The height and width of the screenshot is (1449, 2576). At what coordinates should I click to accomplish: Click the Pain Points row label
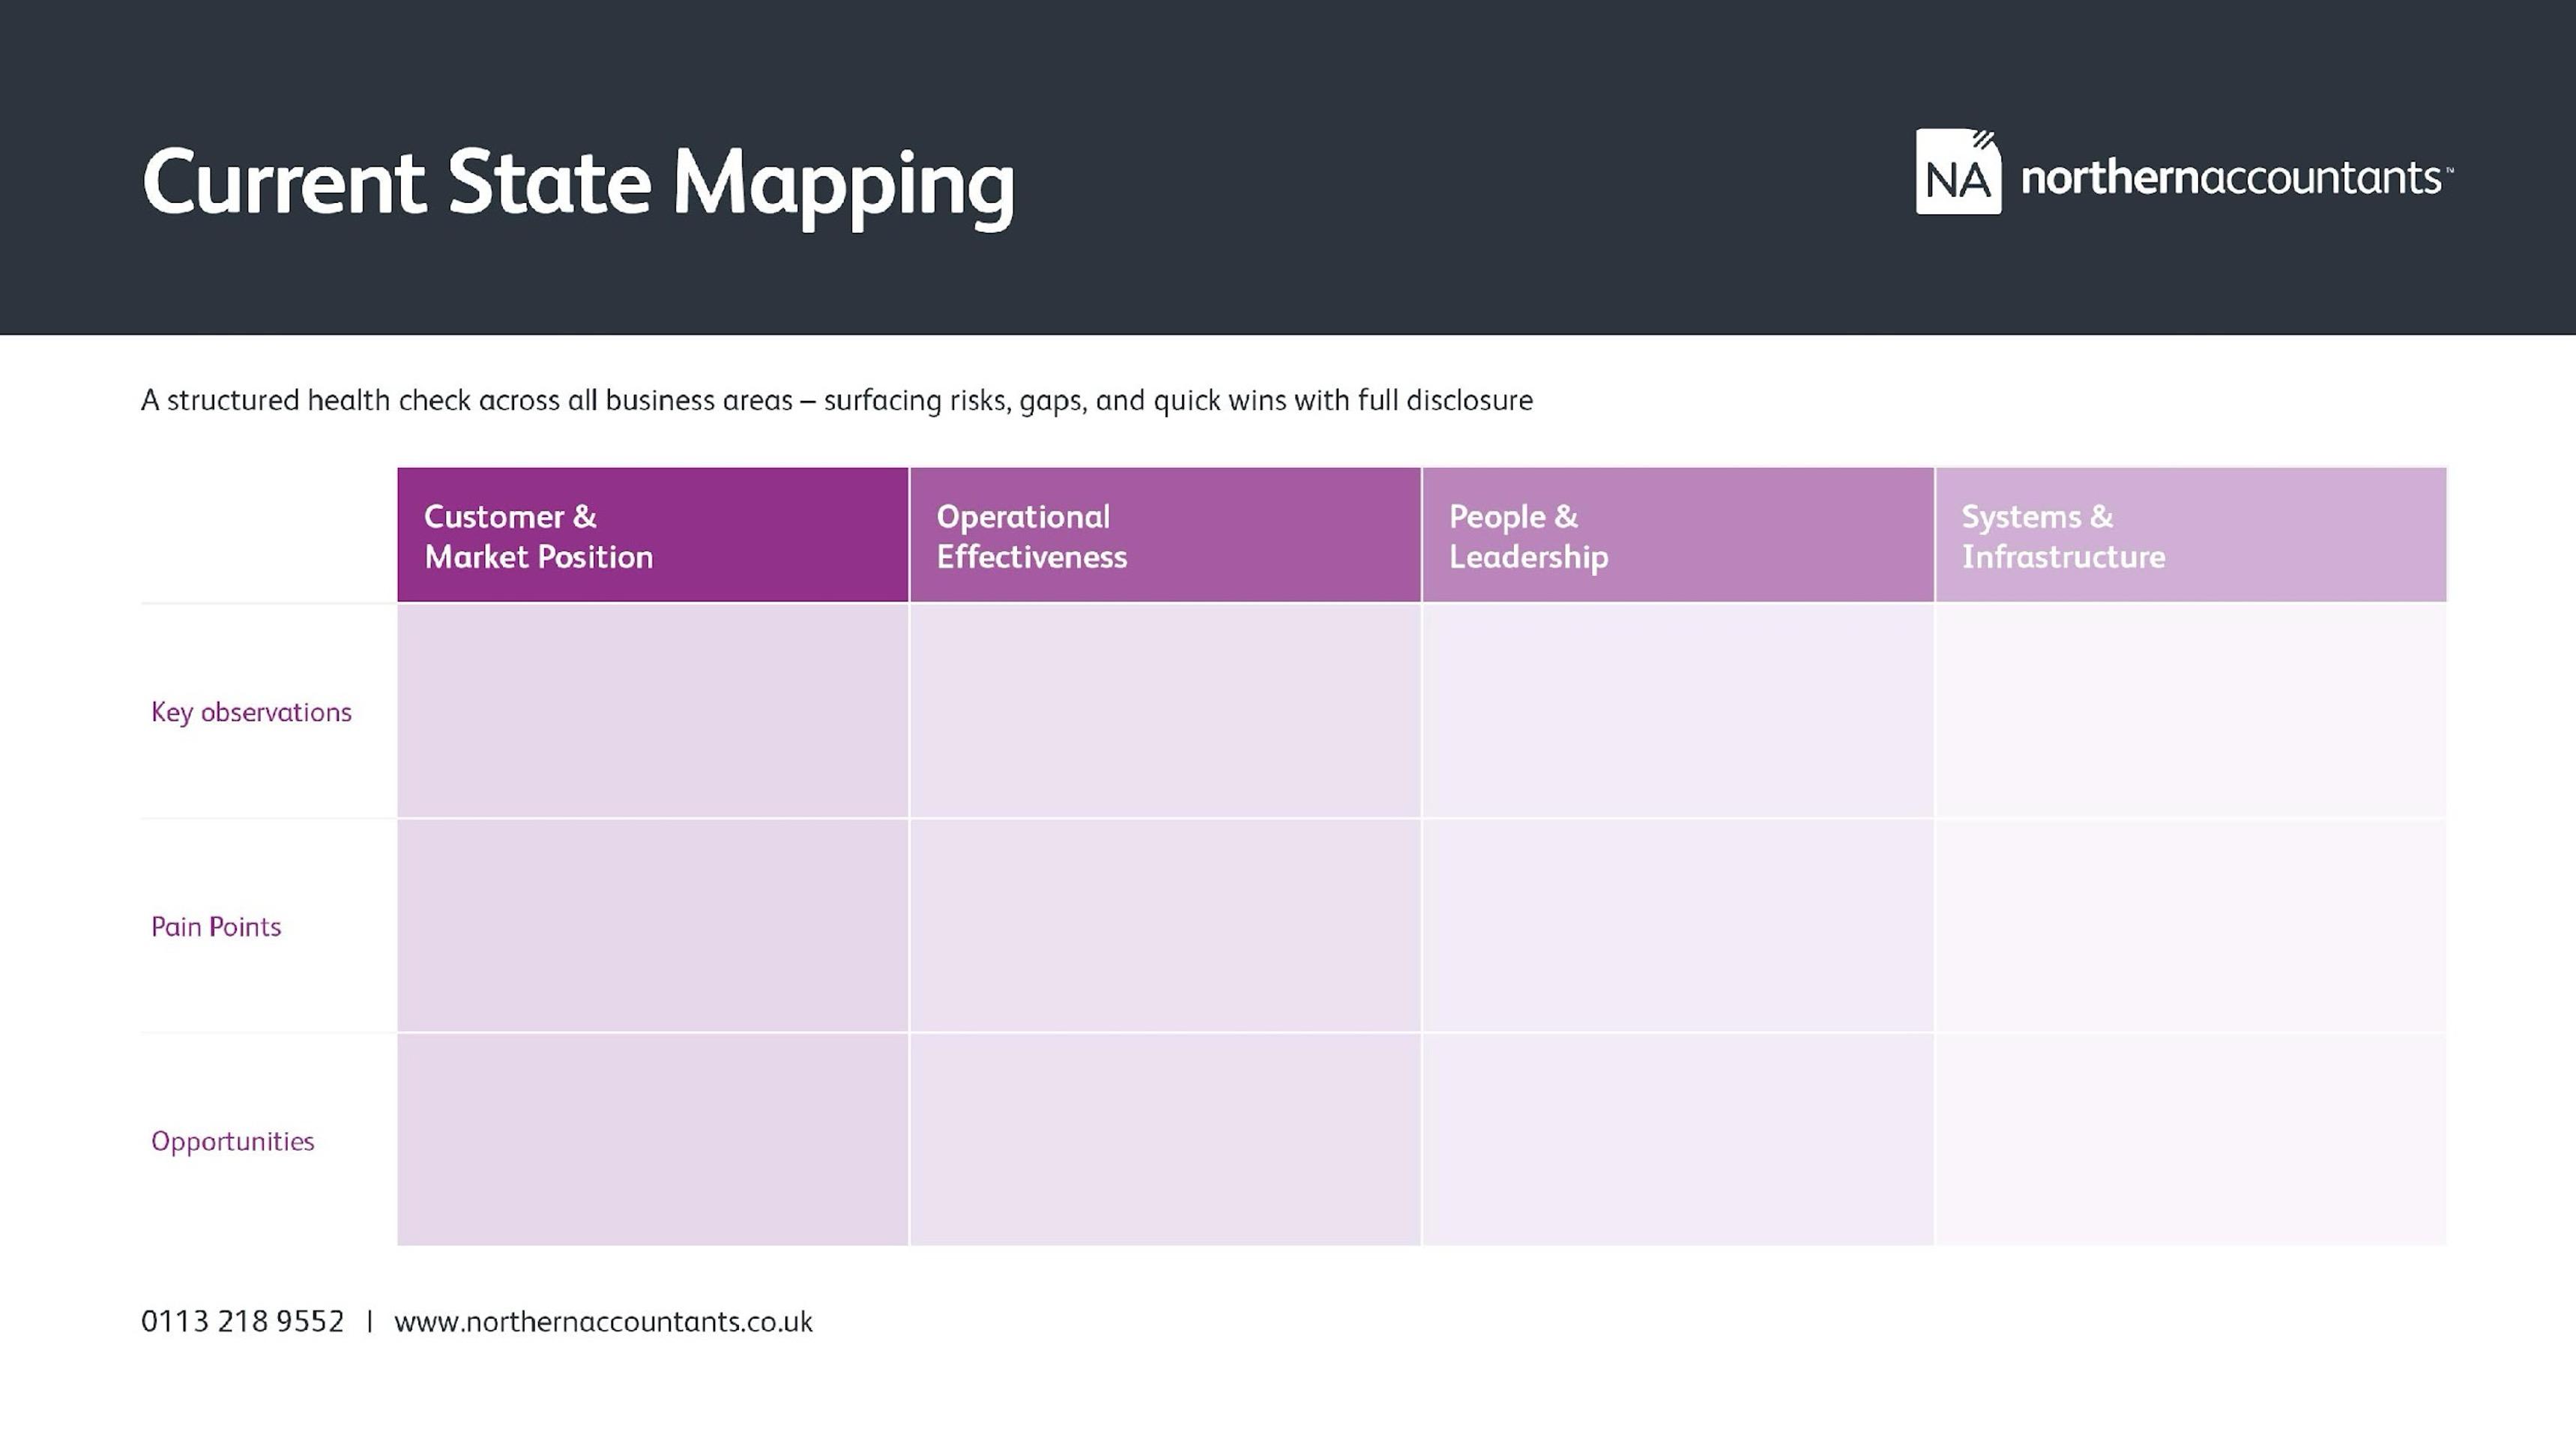[216, 926]
